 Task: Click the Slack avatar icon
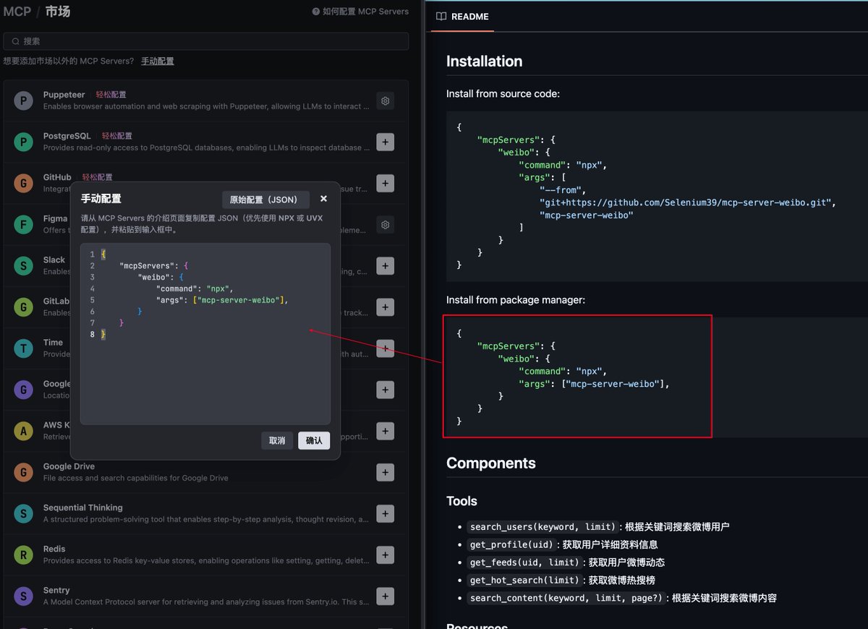pyautogui.click(x=24, y=265)
